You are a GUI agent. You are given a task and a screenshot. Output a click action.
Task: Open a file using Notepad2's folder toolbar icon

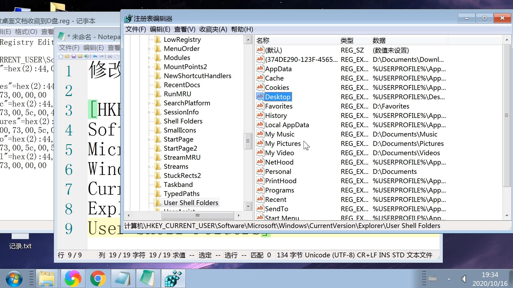(x=67, y=56)
